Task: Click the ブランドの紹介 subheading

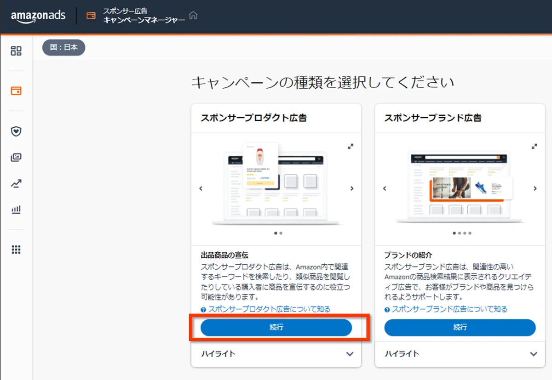Action: click(408, 255)
